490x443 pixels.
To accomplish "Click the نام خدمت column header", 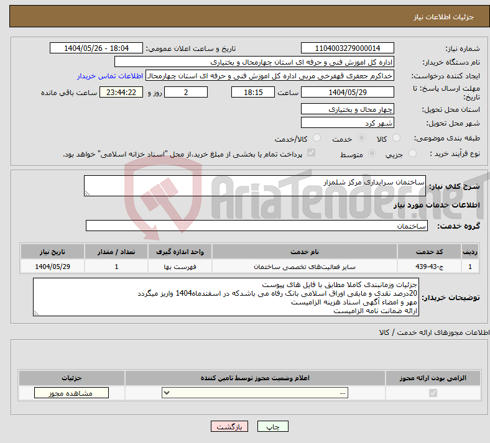I will tap(305, 252).
